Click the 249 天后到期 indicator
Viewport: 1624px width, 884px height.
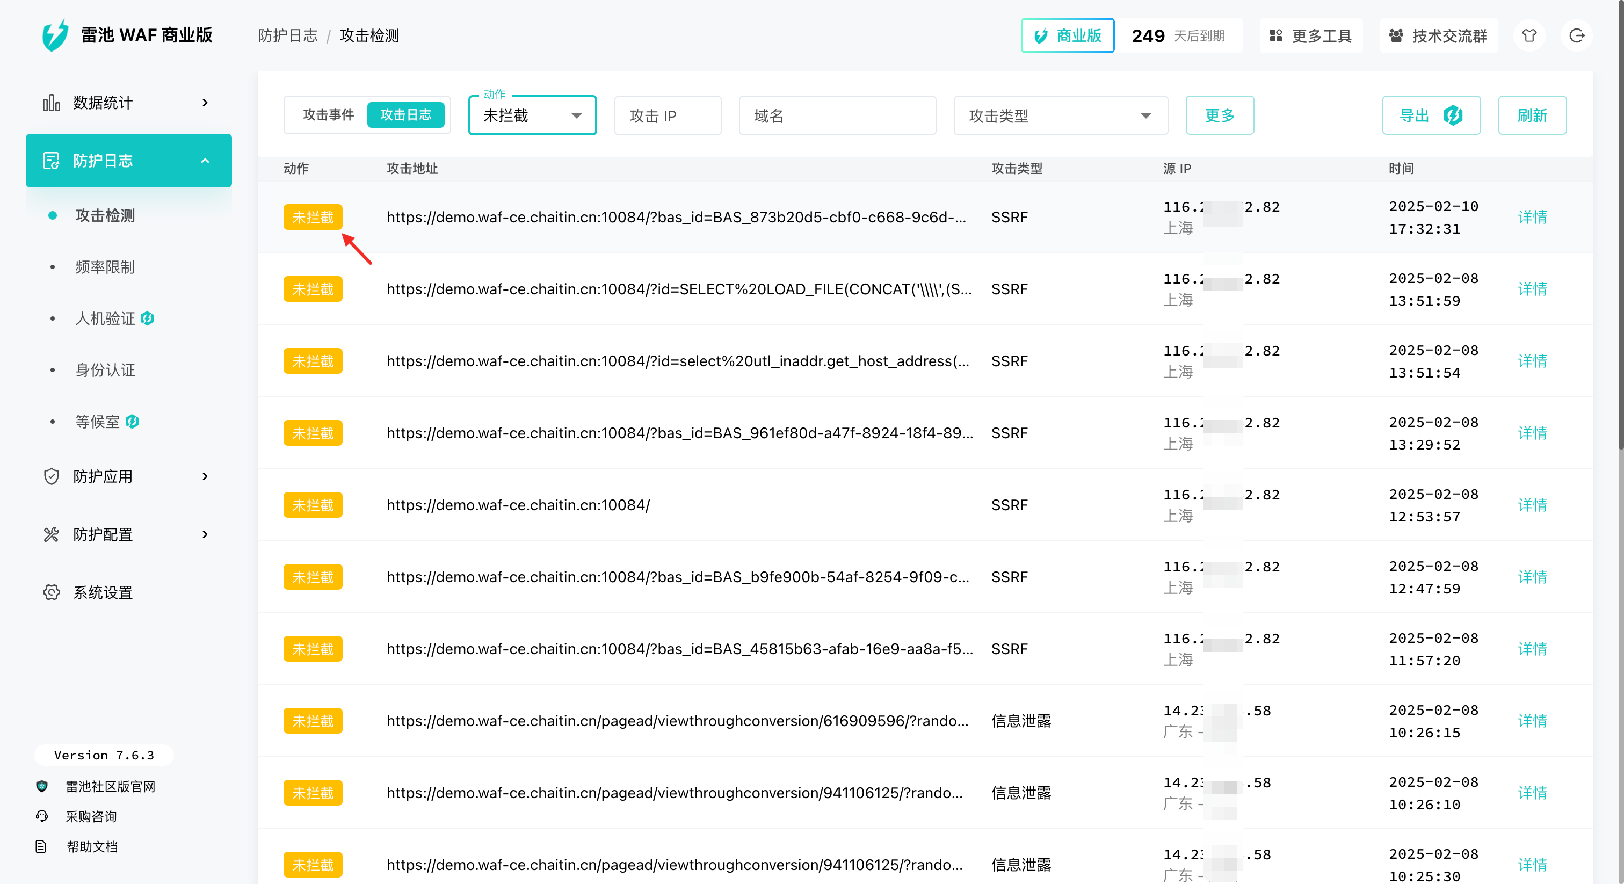click(1178, 35)
